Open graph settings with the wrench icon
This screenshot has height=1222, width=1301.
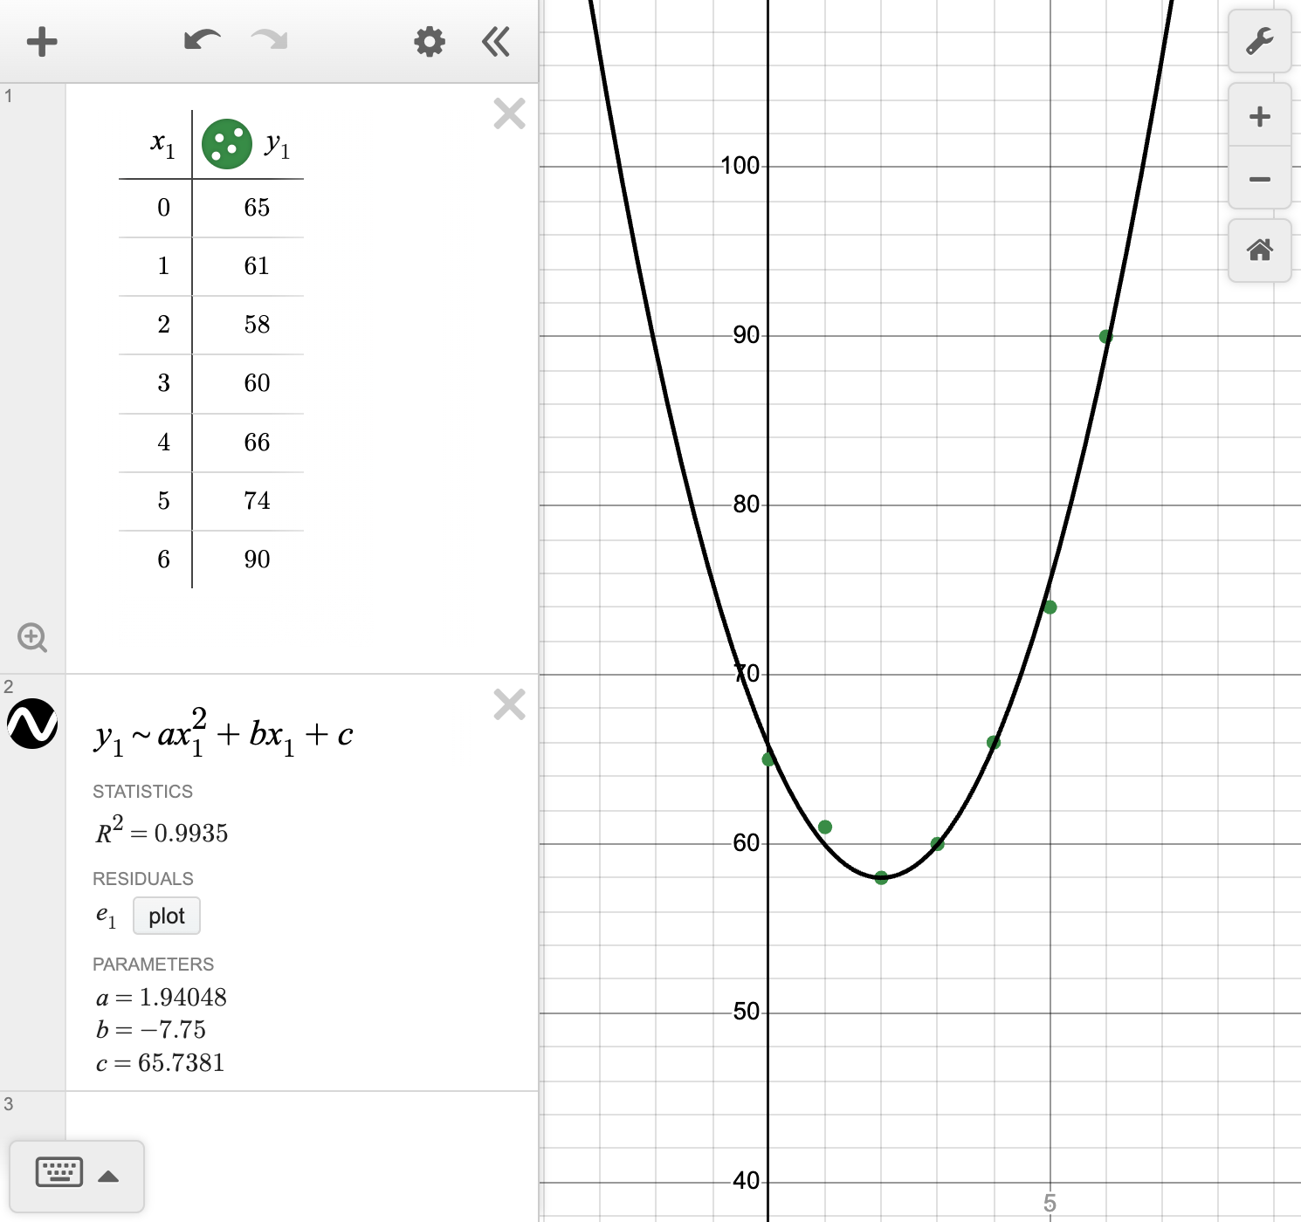point(1259,41)
